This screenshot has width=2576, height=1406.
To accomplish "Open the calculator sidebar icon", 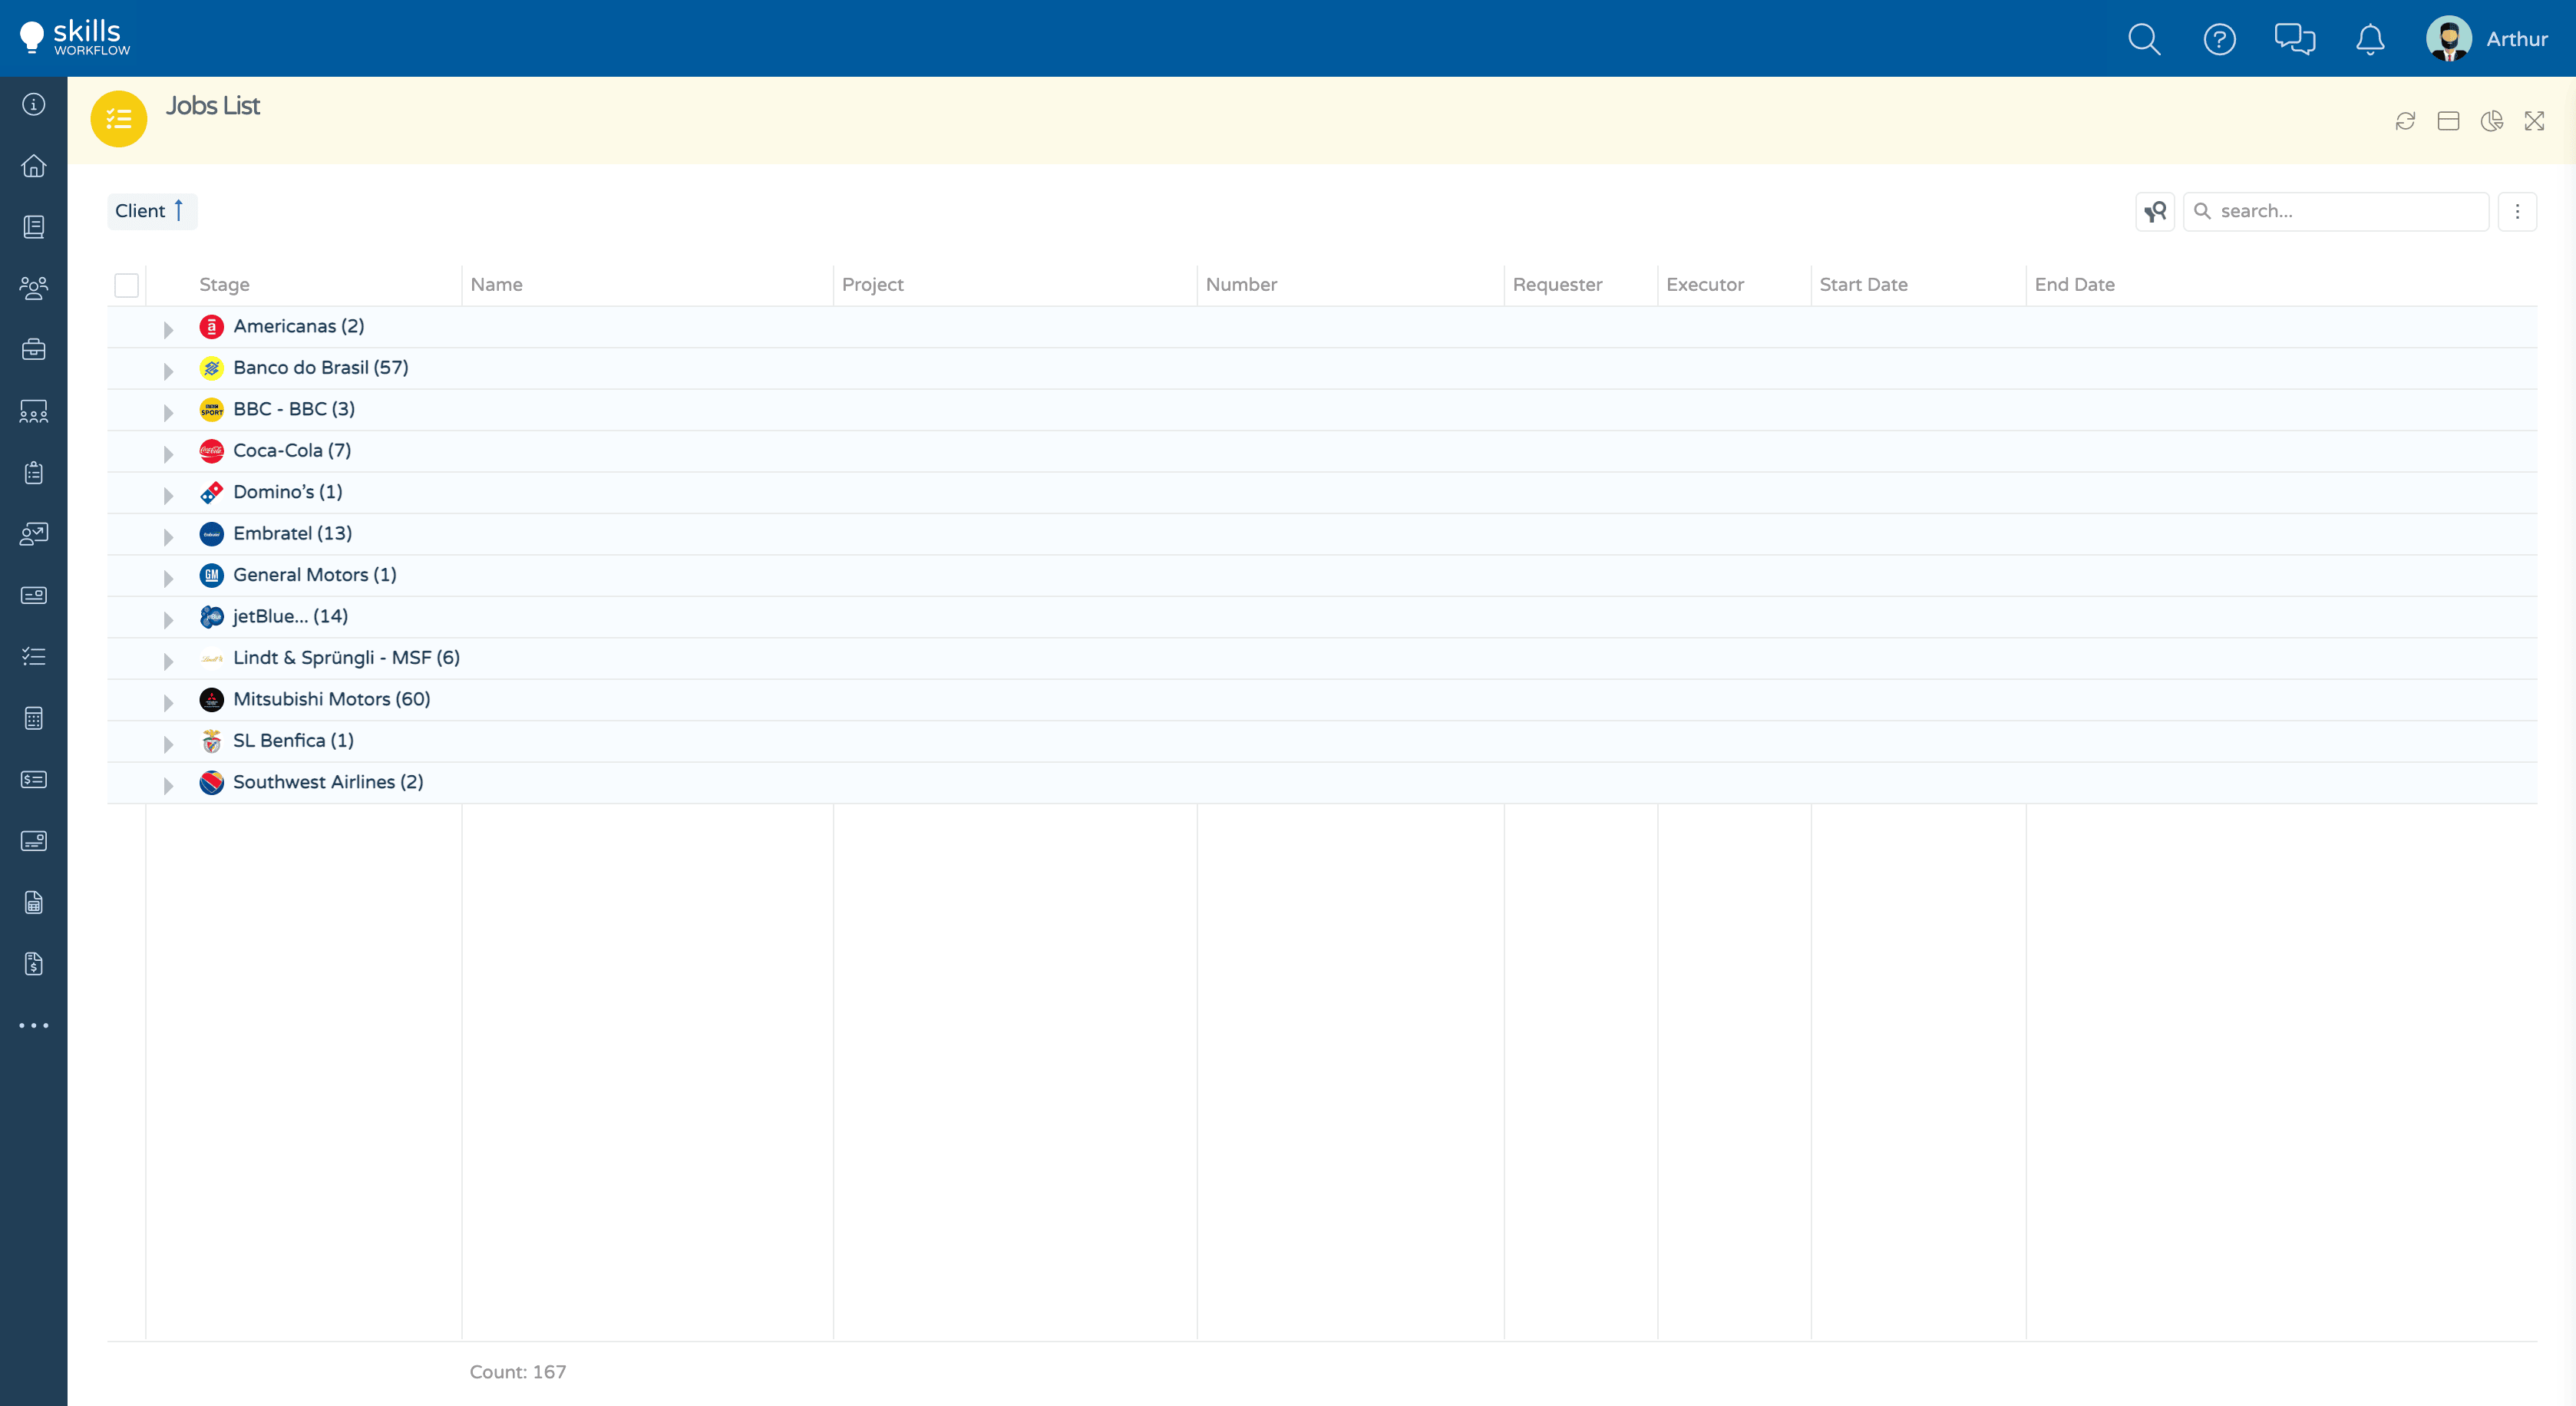I will point(34,718).
